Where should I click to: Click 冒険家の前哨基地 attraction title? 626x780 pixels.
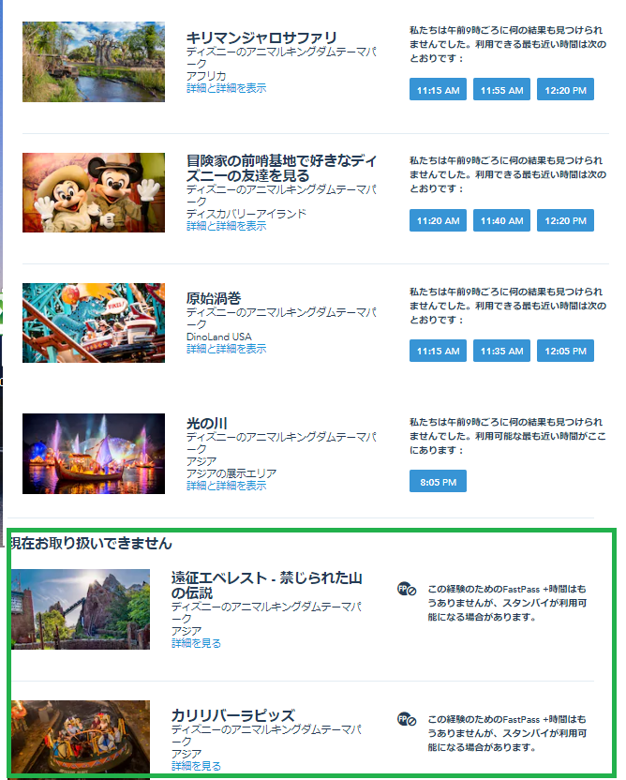pos(281,168)
